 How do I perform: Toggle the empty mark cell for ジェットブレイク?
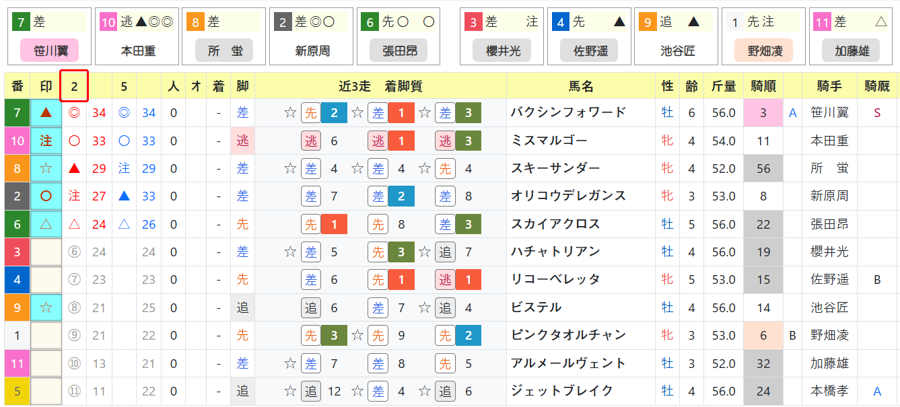pyautogui.click(x=46, y=391)
